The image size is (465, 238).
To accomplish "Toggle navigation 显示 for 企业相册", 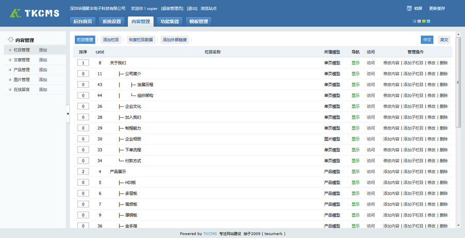I will [x=355, y=139].
